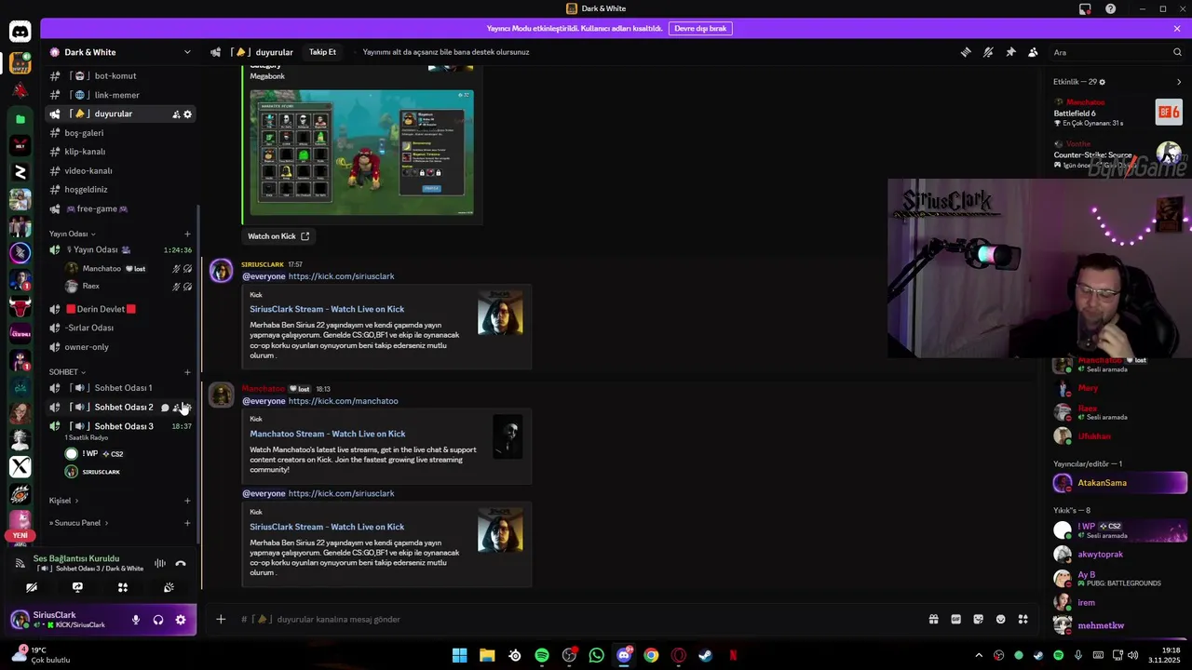Open the Threads icon in channel header
The height and width of the screenshot is (670, 1192).
point(966,52)
